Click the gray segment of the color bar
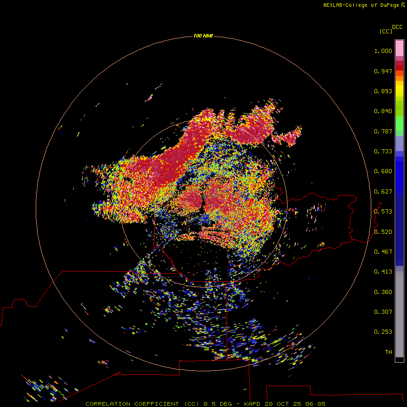The height and width of the screenshot is (407, 407). (x=399, y=314)
